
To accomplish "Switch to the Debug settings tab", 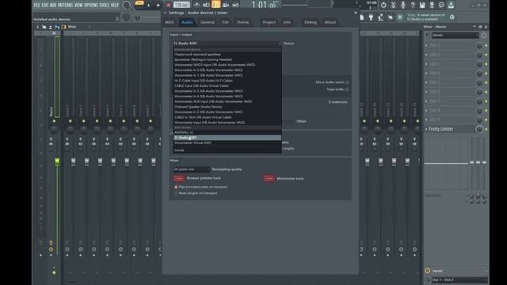I will tap(311, 22).
